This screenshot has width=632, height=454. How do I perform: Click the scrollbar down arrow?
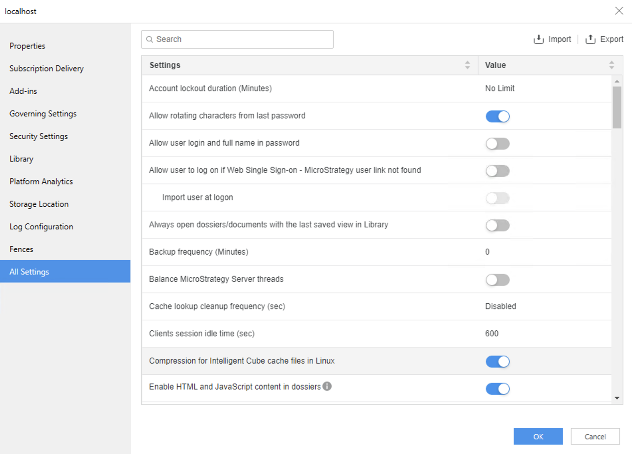click(x=617, y=398)
